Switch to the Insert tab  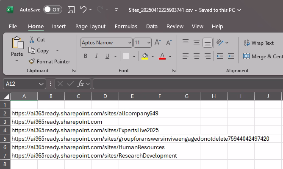(x=59, y=27)
